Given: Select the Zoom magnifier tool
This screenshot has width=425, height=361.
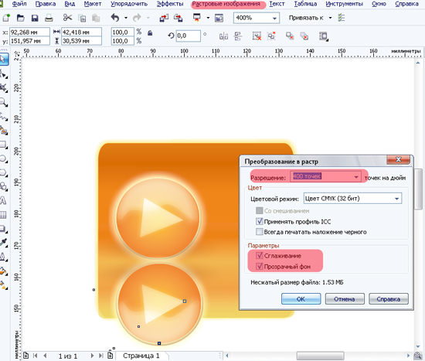Looking at the screenshot, I should [4, 102].
